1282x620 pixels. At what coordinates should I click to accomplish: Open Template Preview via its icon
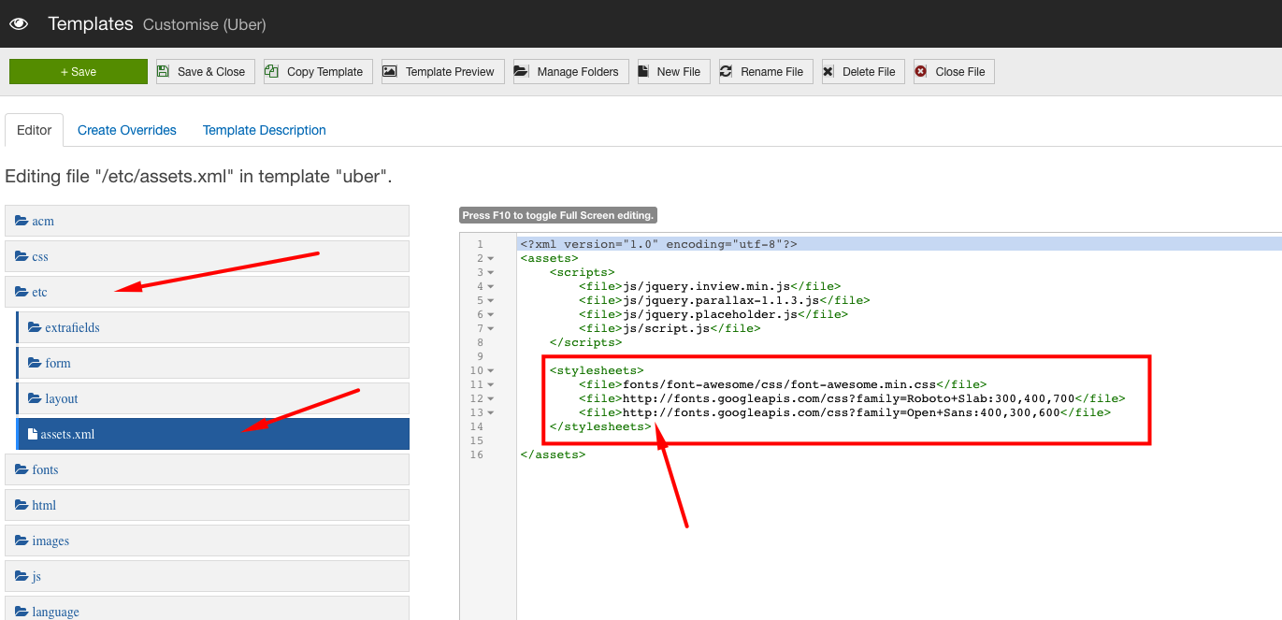[390, 72]
